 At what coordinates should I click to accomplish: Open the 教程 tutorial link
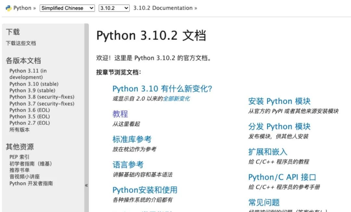(120, 114)
